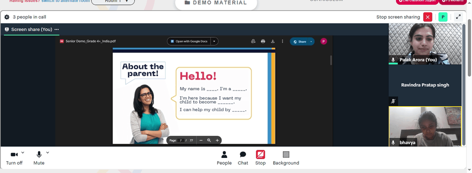Zoom out the PDF with minus icon

click(201, 140)
